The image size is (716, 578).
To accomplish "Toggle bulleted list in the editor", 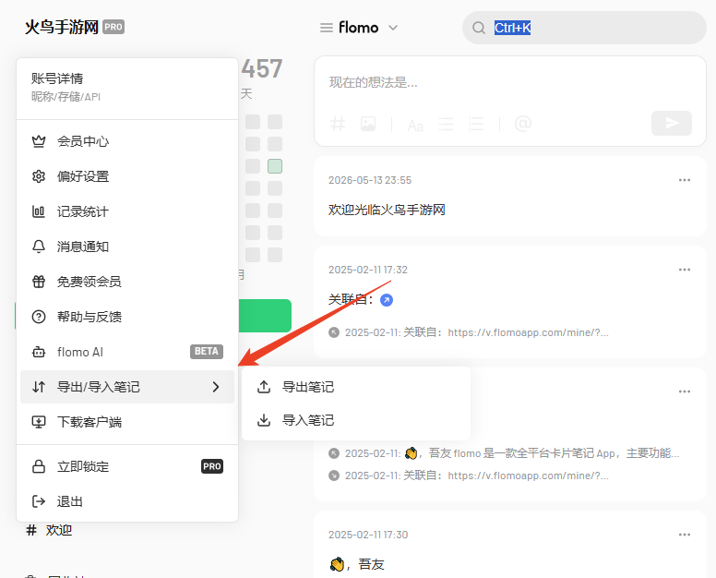I will pos(447,124).
